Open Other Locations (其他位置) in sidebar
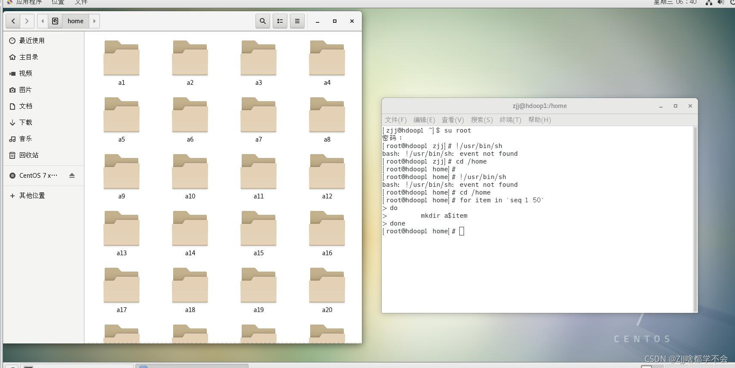The image size is (735, 368). [x=44, y=195]
